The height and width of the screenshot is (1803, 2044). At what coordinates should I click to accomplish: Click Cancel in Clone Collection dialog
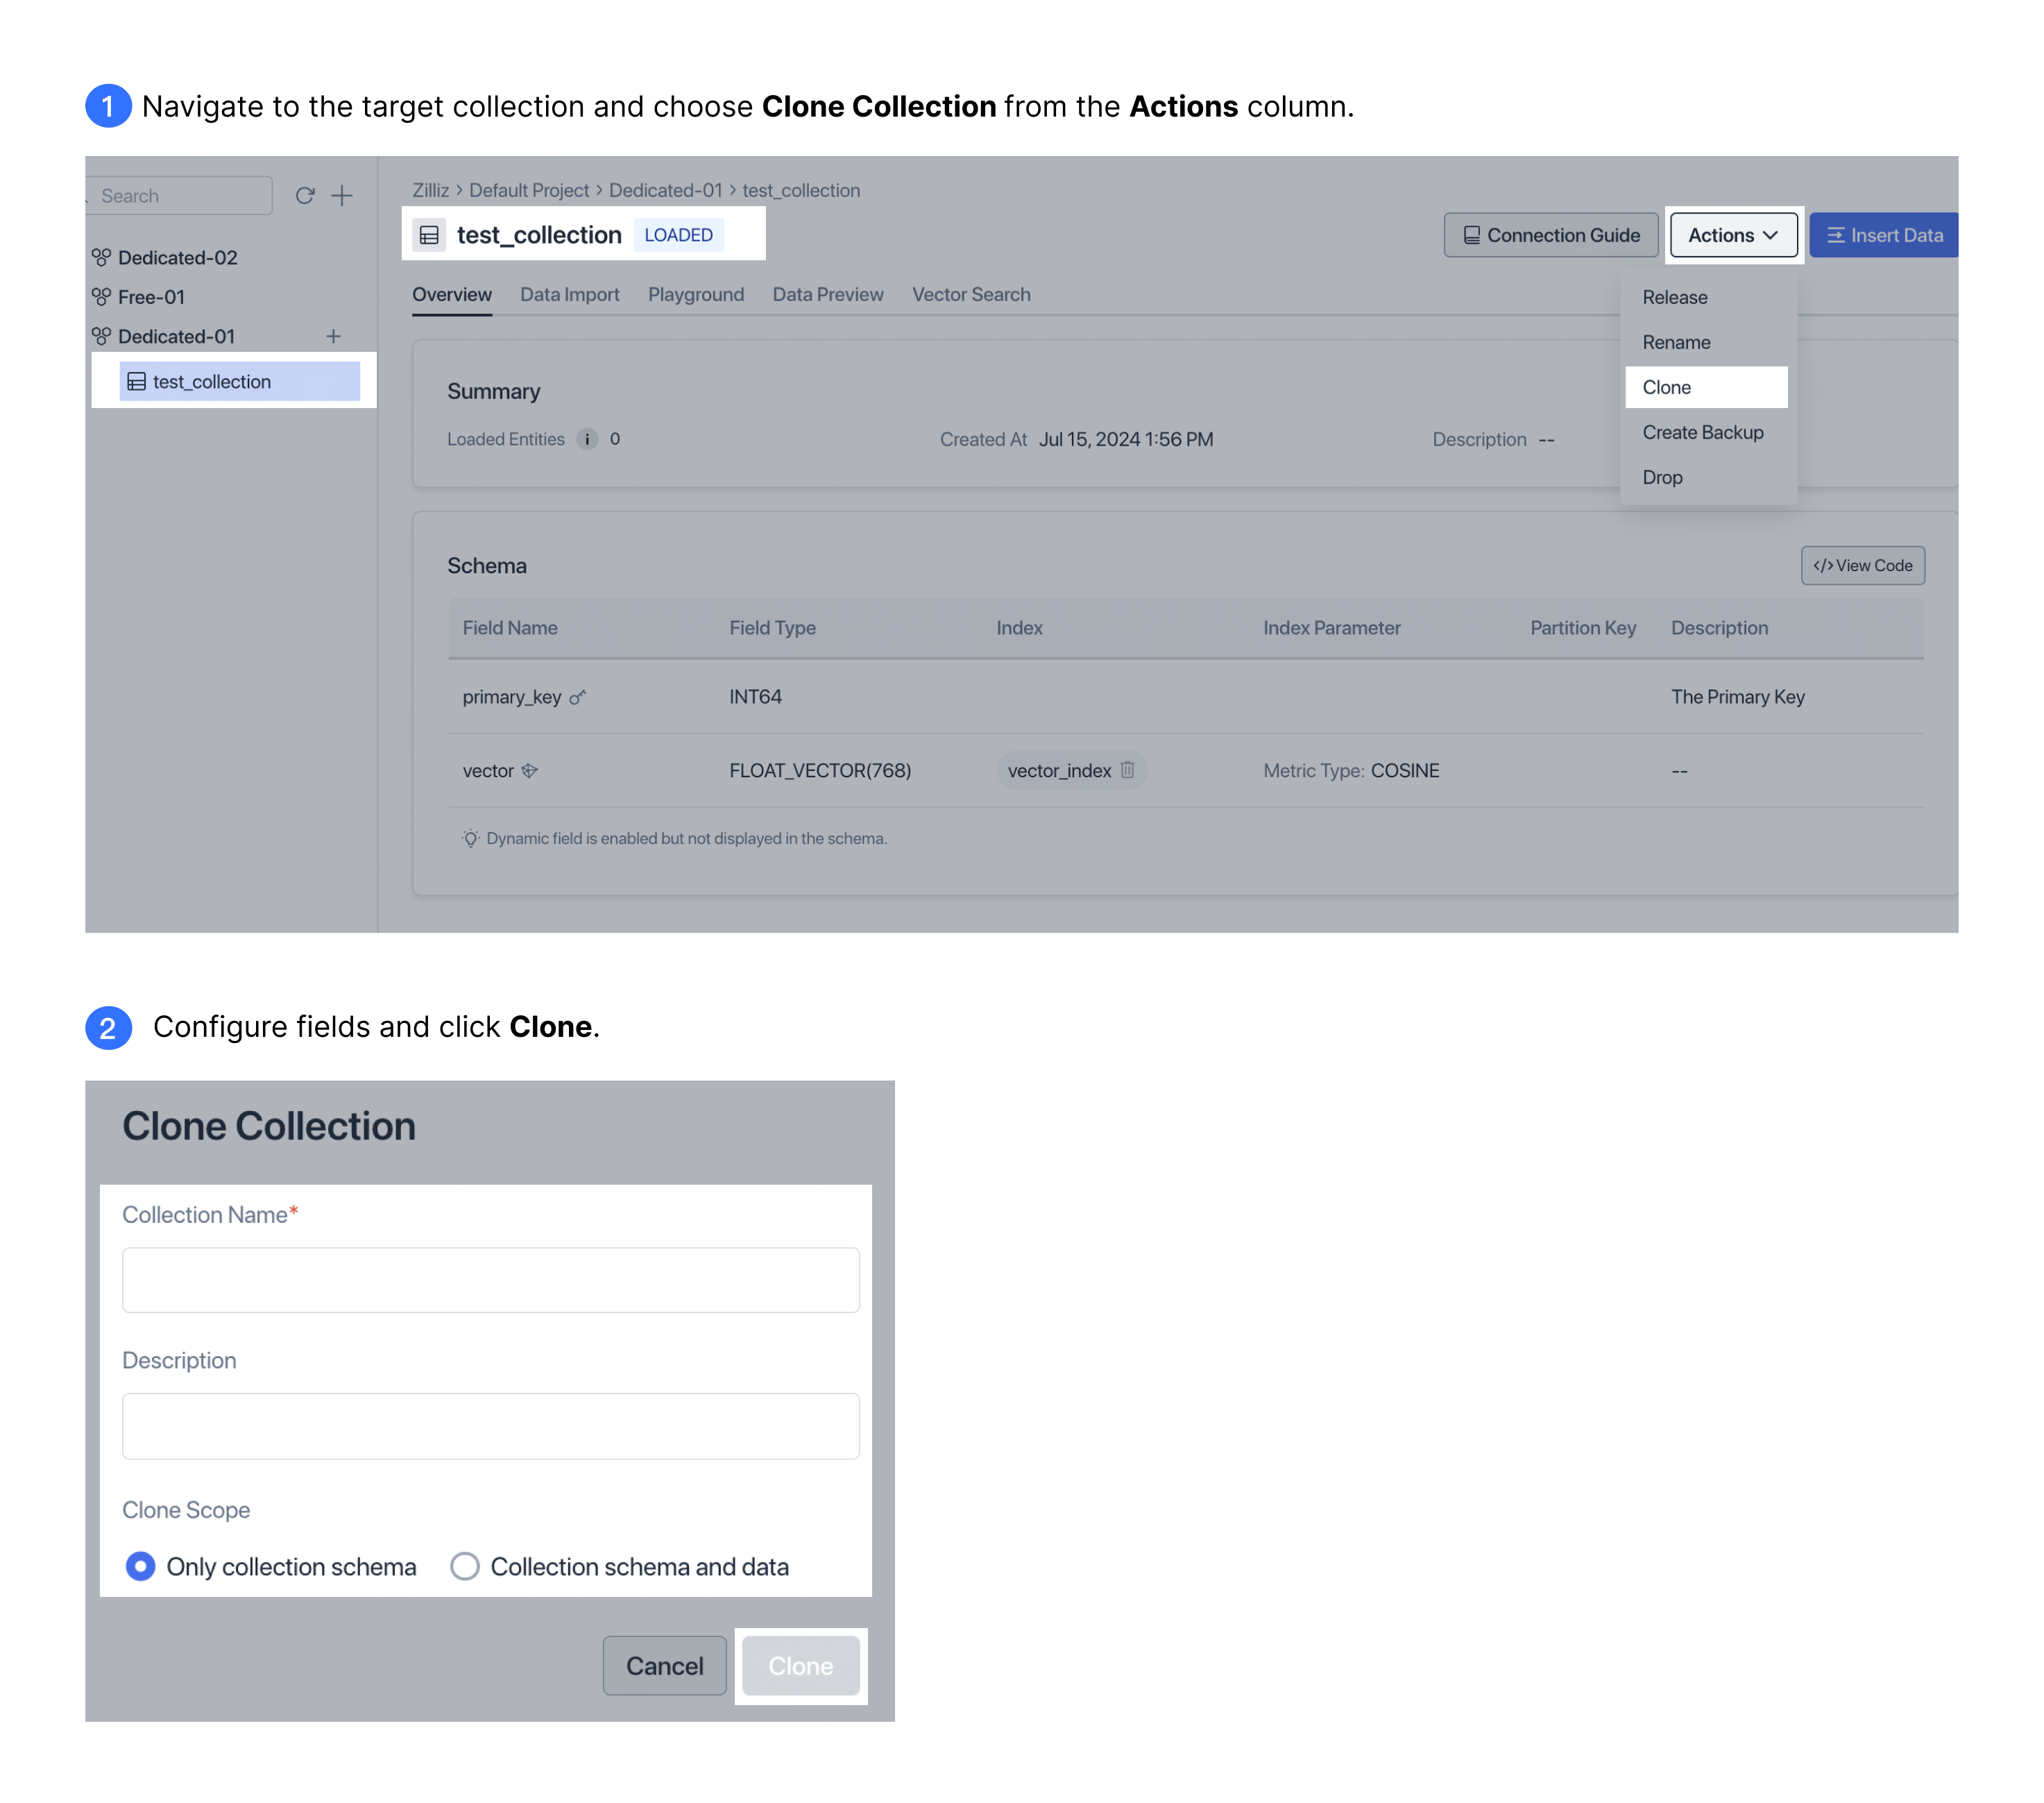pos(665,1665)
